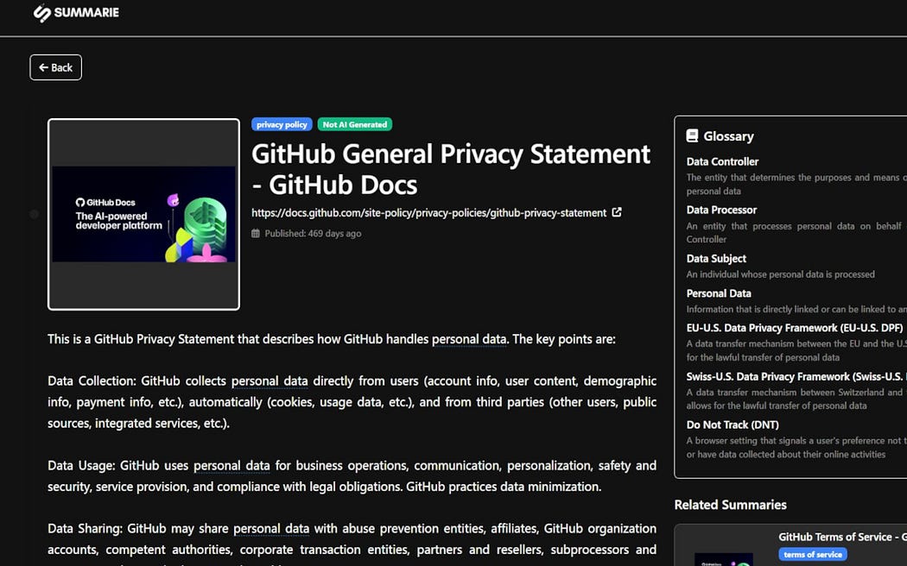Select the Do Not Track (DNT) term
This screenshot has height=566, width=907.
point(733,424)
